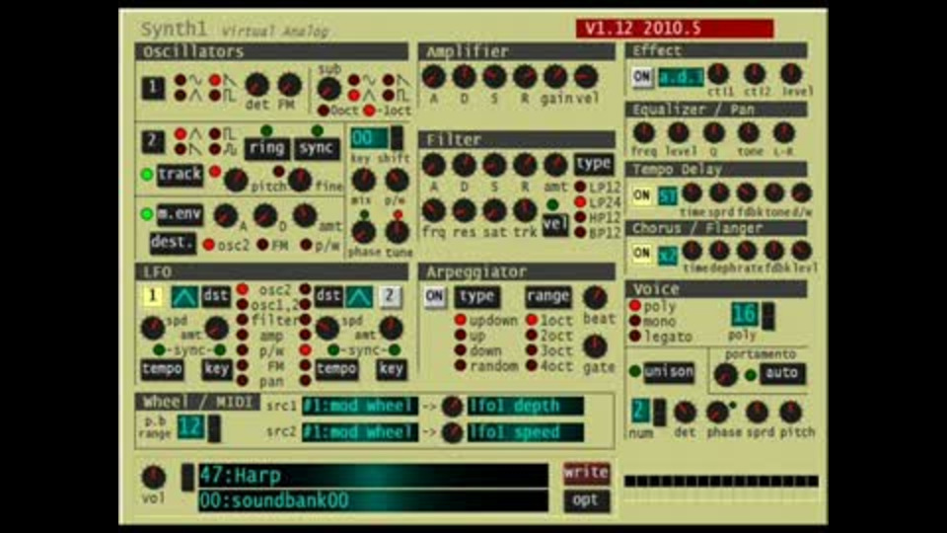The height and width of the screenshot is (533, 947).
Task: Toggle the Tempo Delay ON switch
Action: (641, 195)
